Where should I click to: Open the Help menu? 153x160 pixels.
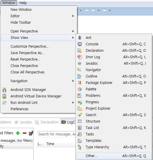[23, 3]
